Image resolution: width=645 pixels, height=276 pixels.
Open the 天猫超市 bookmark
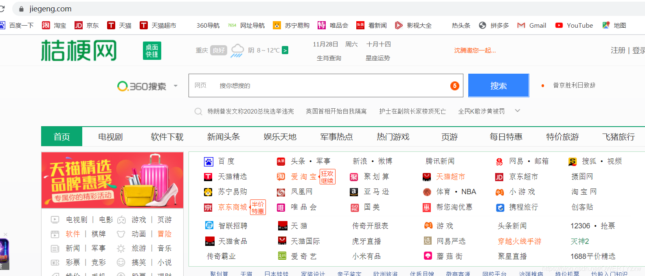[158, 25]
